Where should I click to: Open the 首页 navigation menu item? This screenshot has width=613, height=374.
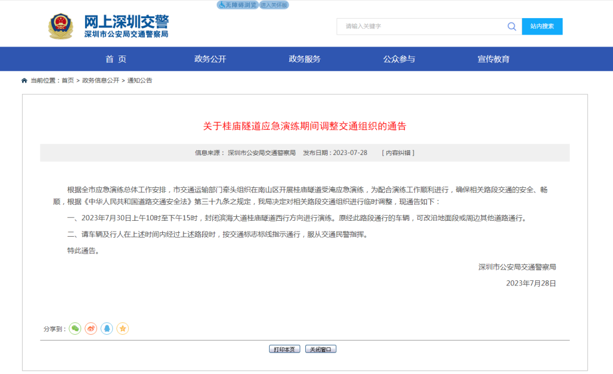[116, 59]
